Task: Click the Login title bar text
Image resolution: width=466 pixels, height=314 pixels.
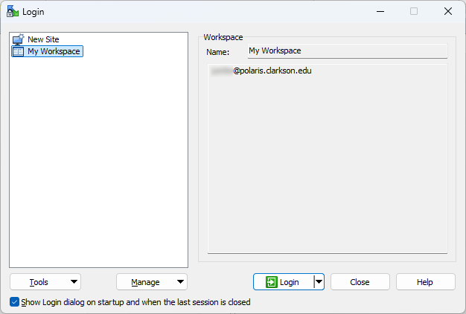Action: point(33,11)
